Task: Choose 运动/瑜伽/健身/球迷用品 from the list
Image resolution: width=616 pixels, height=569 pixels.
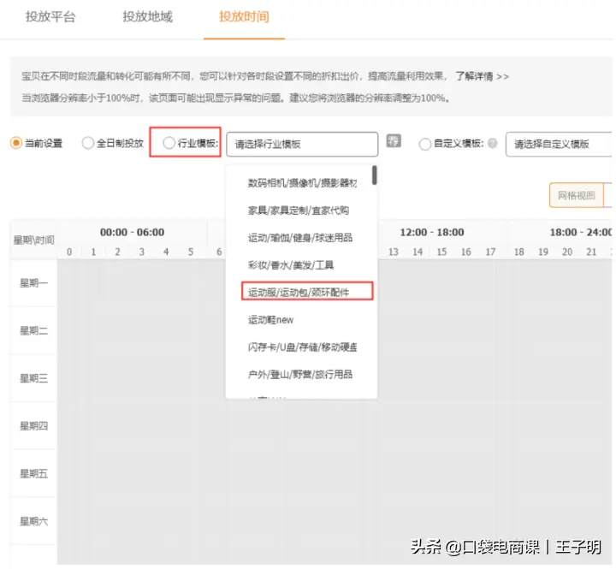Action: point(300,238)
